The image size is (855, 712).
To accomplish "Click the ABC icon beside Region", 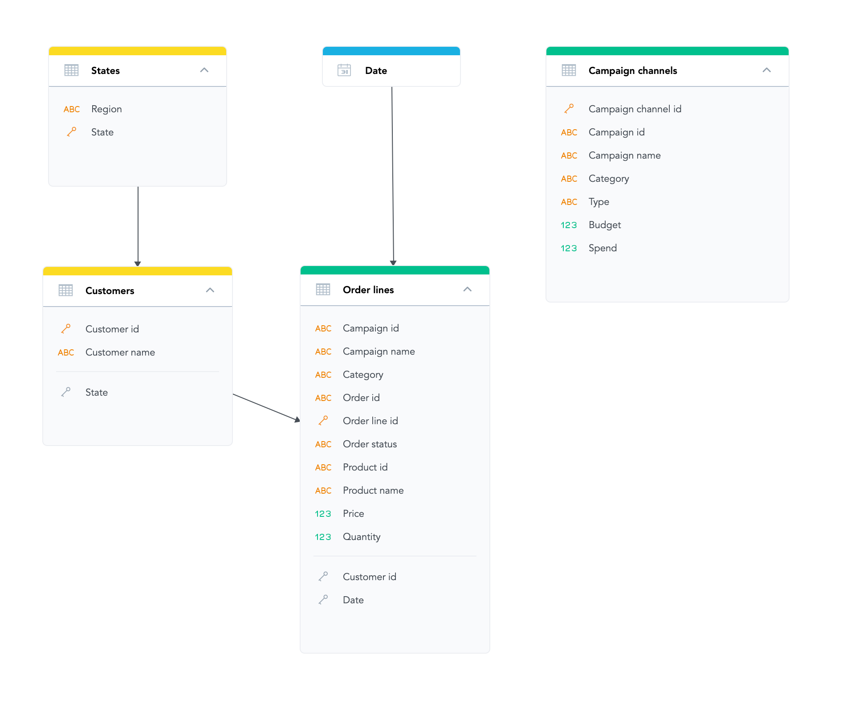I will (x=71, y=109).
